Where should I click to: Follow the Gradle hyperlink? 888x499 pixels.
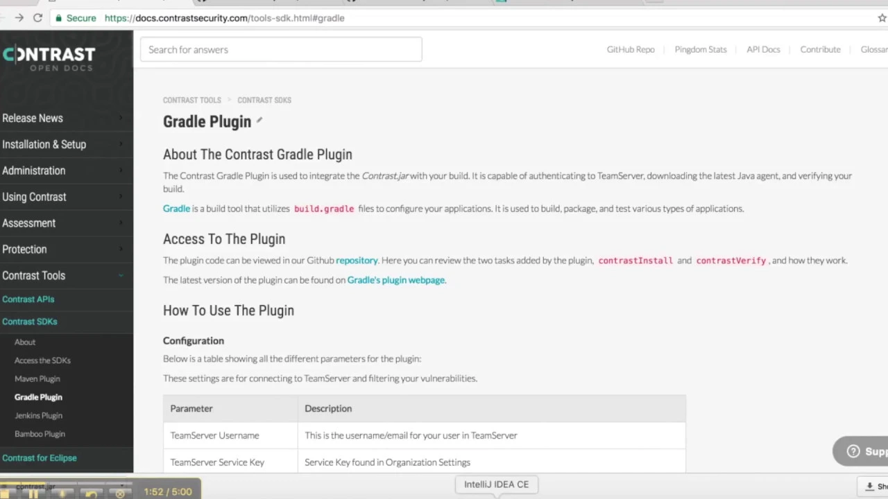176,209
